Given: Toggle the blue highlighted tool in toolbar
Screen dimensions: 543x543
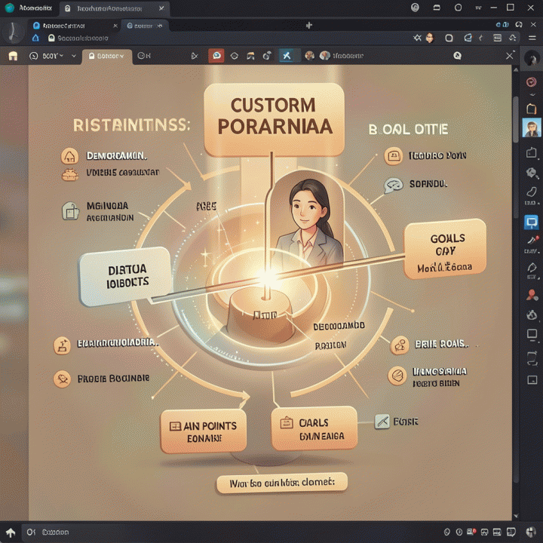Looking at the screenshot, I should [287, 56].
